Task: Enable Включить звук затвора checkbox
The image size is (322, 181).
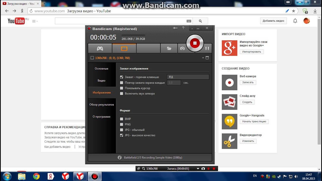Action: 122,94
